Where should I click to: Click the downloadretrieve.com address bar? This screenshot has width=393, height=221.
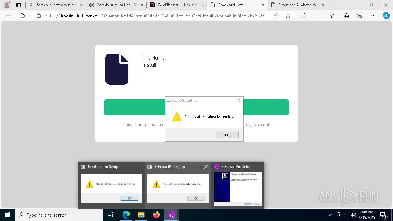(x=157, y=16)
